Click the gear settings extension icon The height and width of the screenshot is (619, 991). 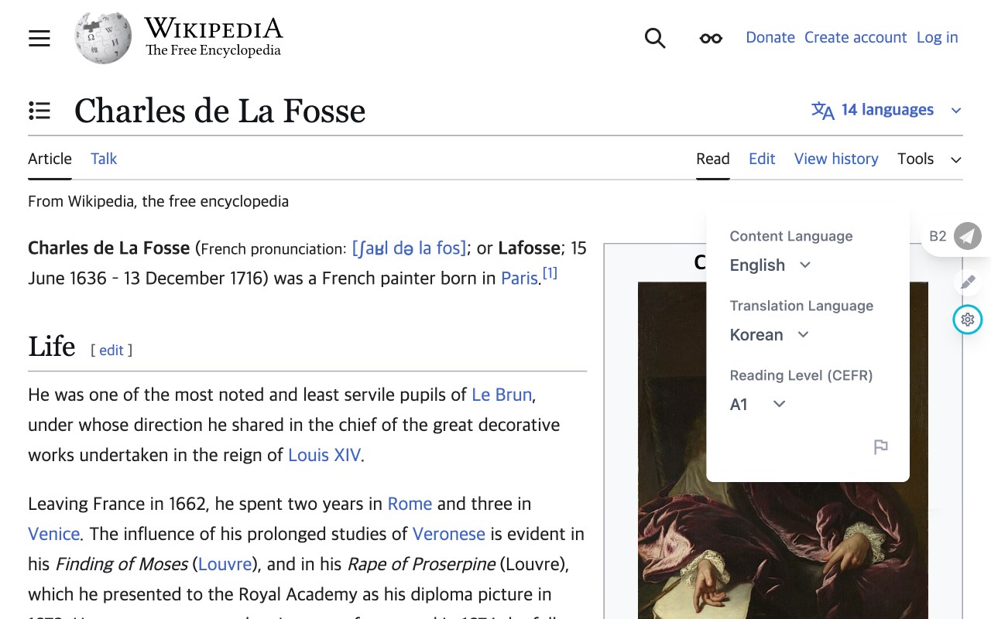968,319
